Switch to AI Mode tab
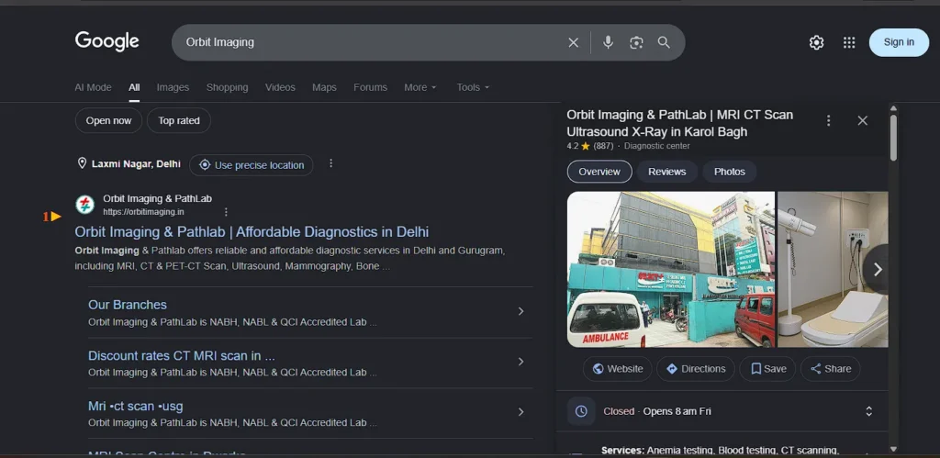Image resolution: width=940 pixels, height=458 pixels. pos(93,87)
